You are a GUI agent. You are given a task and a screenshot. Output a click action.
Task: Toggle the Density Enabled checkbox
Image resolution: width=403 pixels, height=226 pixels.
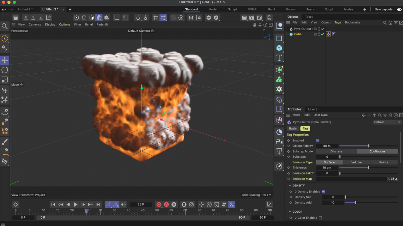pos(323,192)
